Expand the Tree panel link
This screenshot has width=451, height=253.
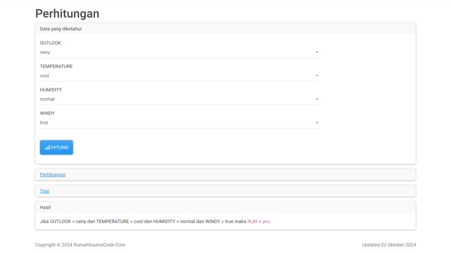44,191
